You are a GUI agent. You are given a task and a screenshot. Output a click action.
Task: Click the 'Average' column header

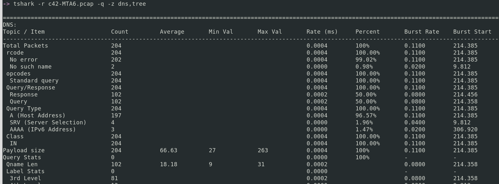click(x=172, y=32)
